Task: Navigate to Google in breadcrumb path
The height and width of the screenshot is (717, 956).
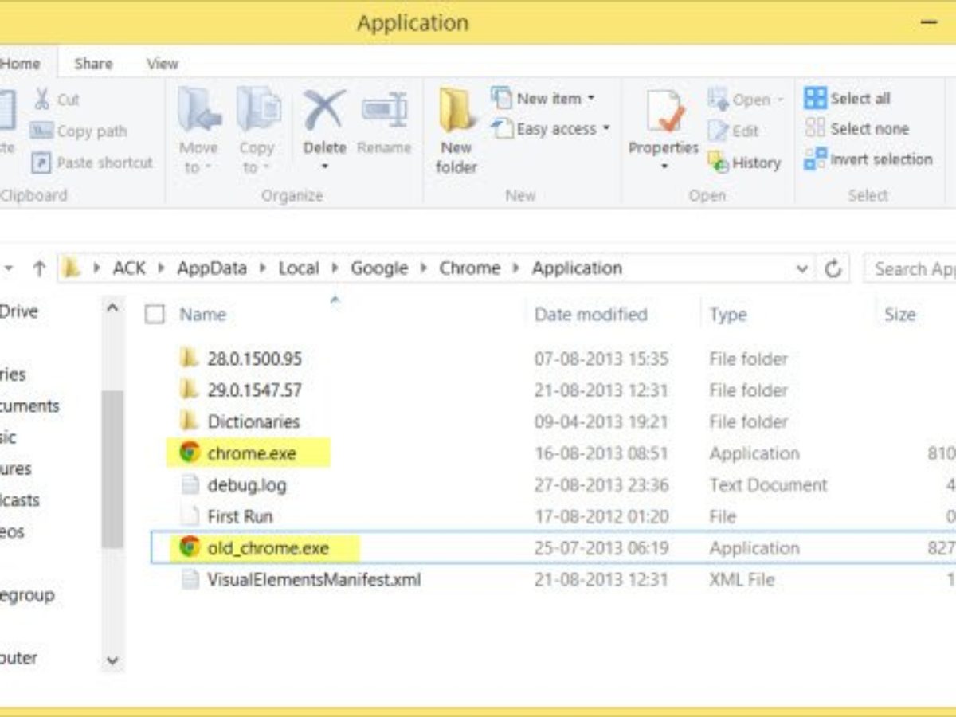Action: (x=379, y=268)
